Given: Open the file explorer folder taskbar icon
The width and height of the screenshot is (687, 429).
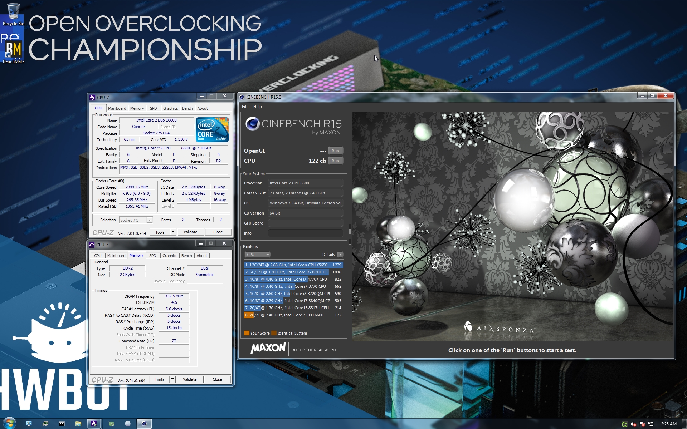Looking at the screenshot, I should [78, 424].
